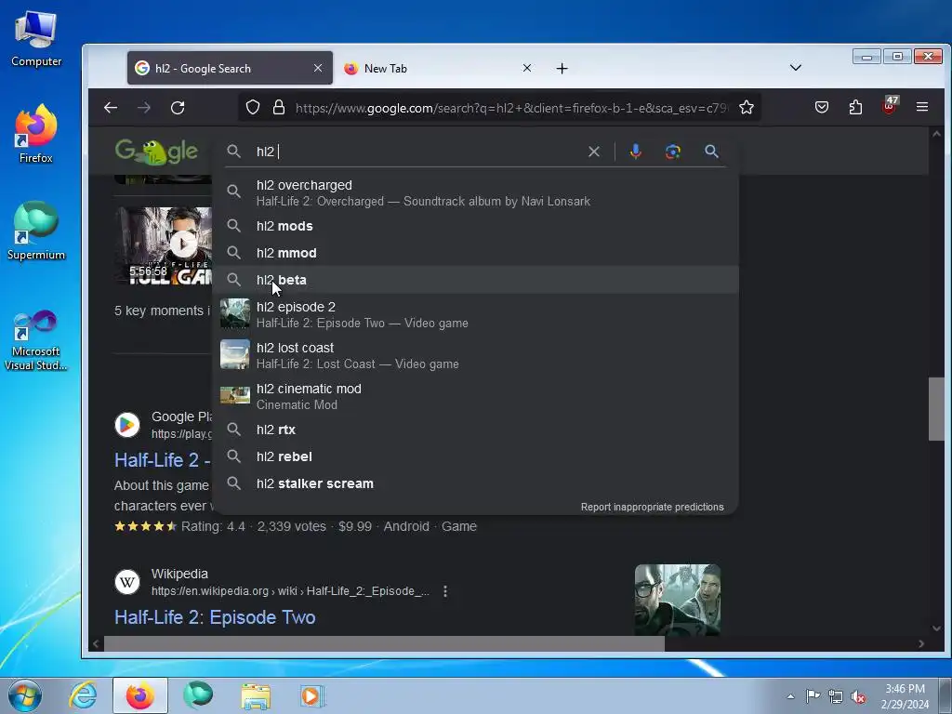Image resolution: width=952 pixels, height=714 pixels.
Task: Reload the page with the refresh icon
Action: (178, 108)
